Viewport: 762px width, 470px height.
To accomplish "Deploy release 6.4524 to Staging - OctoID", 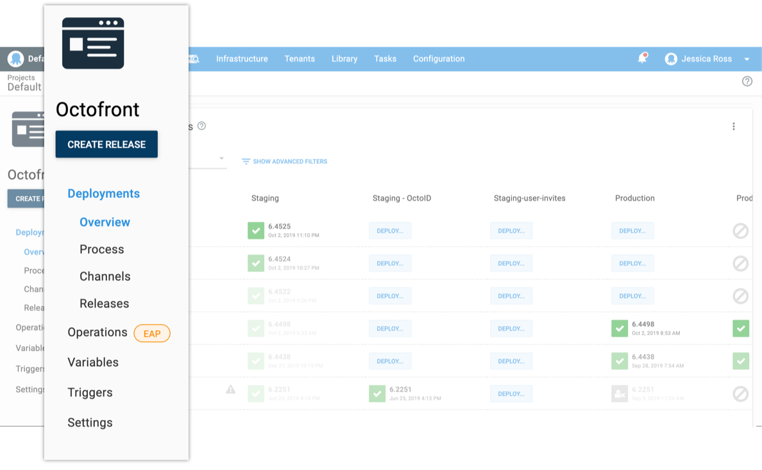I will [390, 263].
